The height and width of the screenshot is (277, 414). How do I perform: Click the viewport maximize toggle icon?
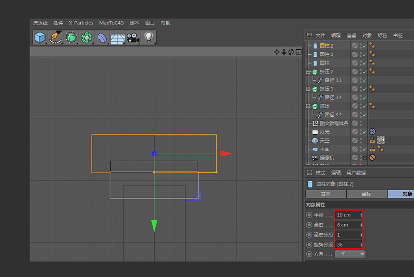(299, 52)
